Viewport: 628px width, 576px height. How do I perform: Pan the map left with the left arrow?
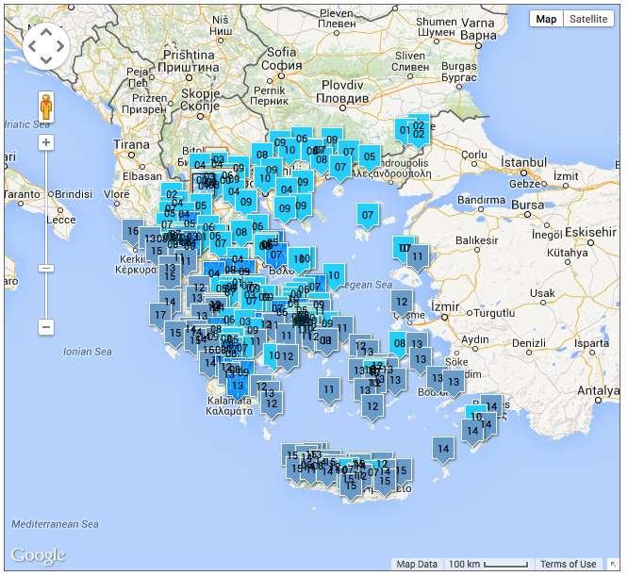[x=32, y=46]
